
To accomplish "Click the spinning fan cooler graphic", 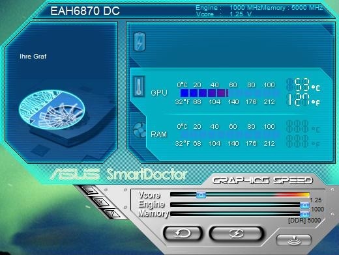I will 52,110.
